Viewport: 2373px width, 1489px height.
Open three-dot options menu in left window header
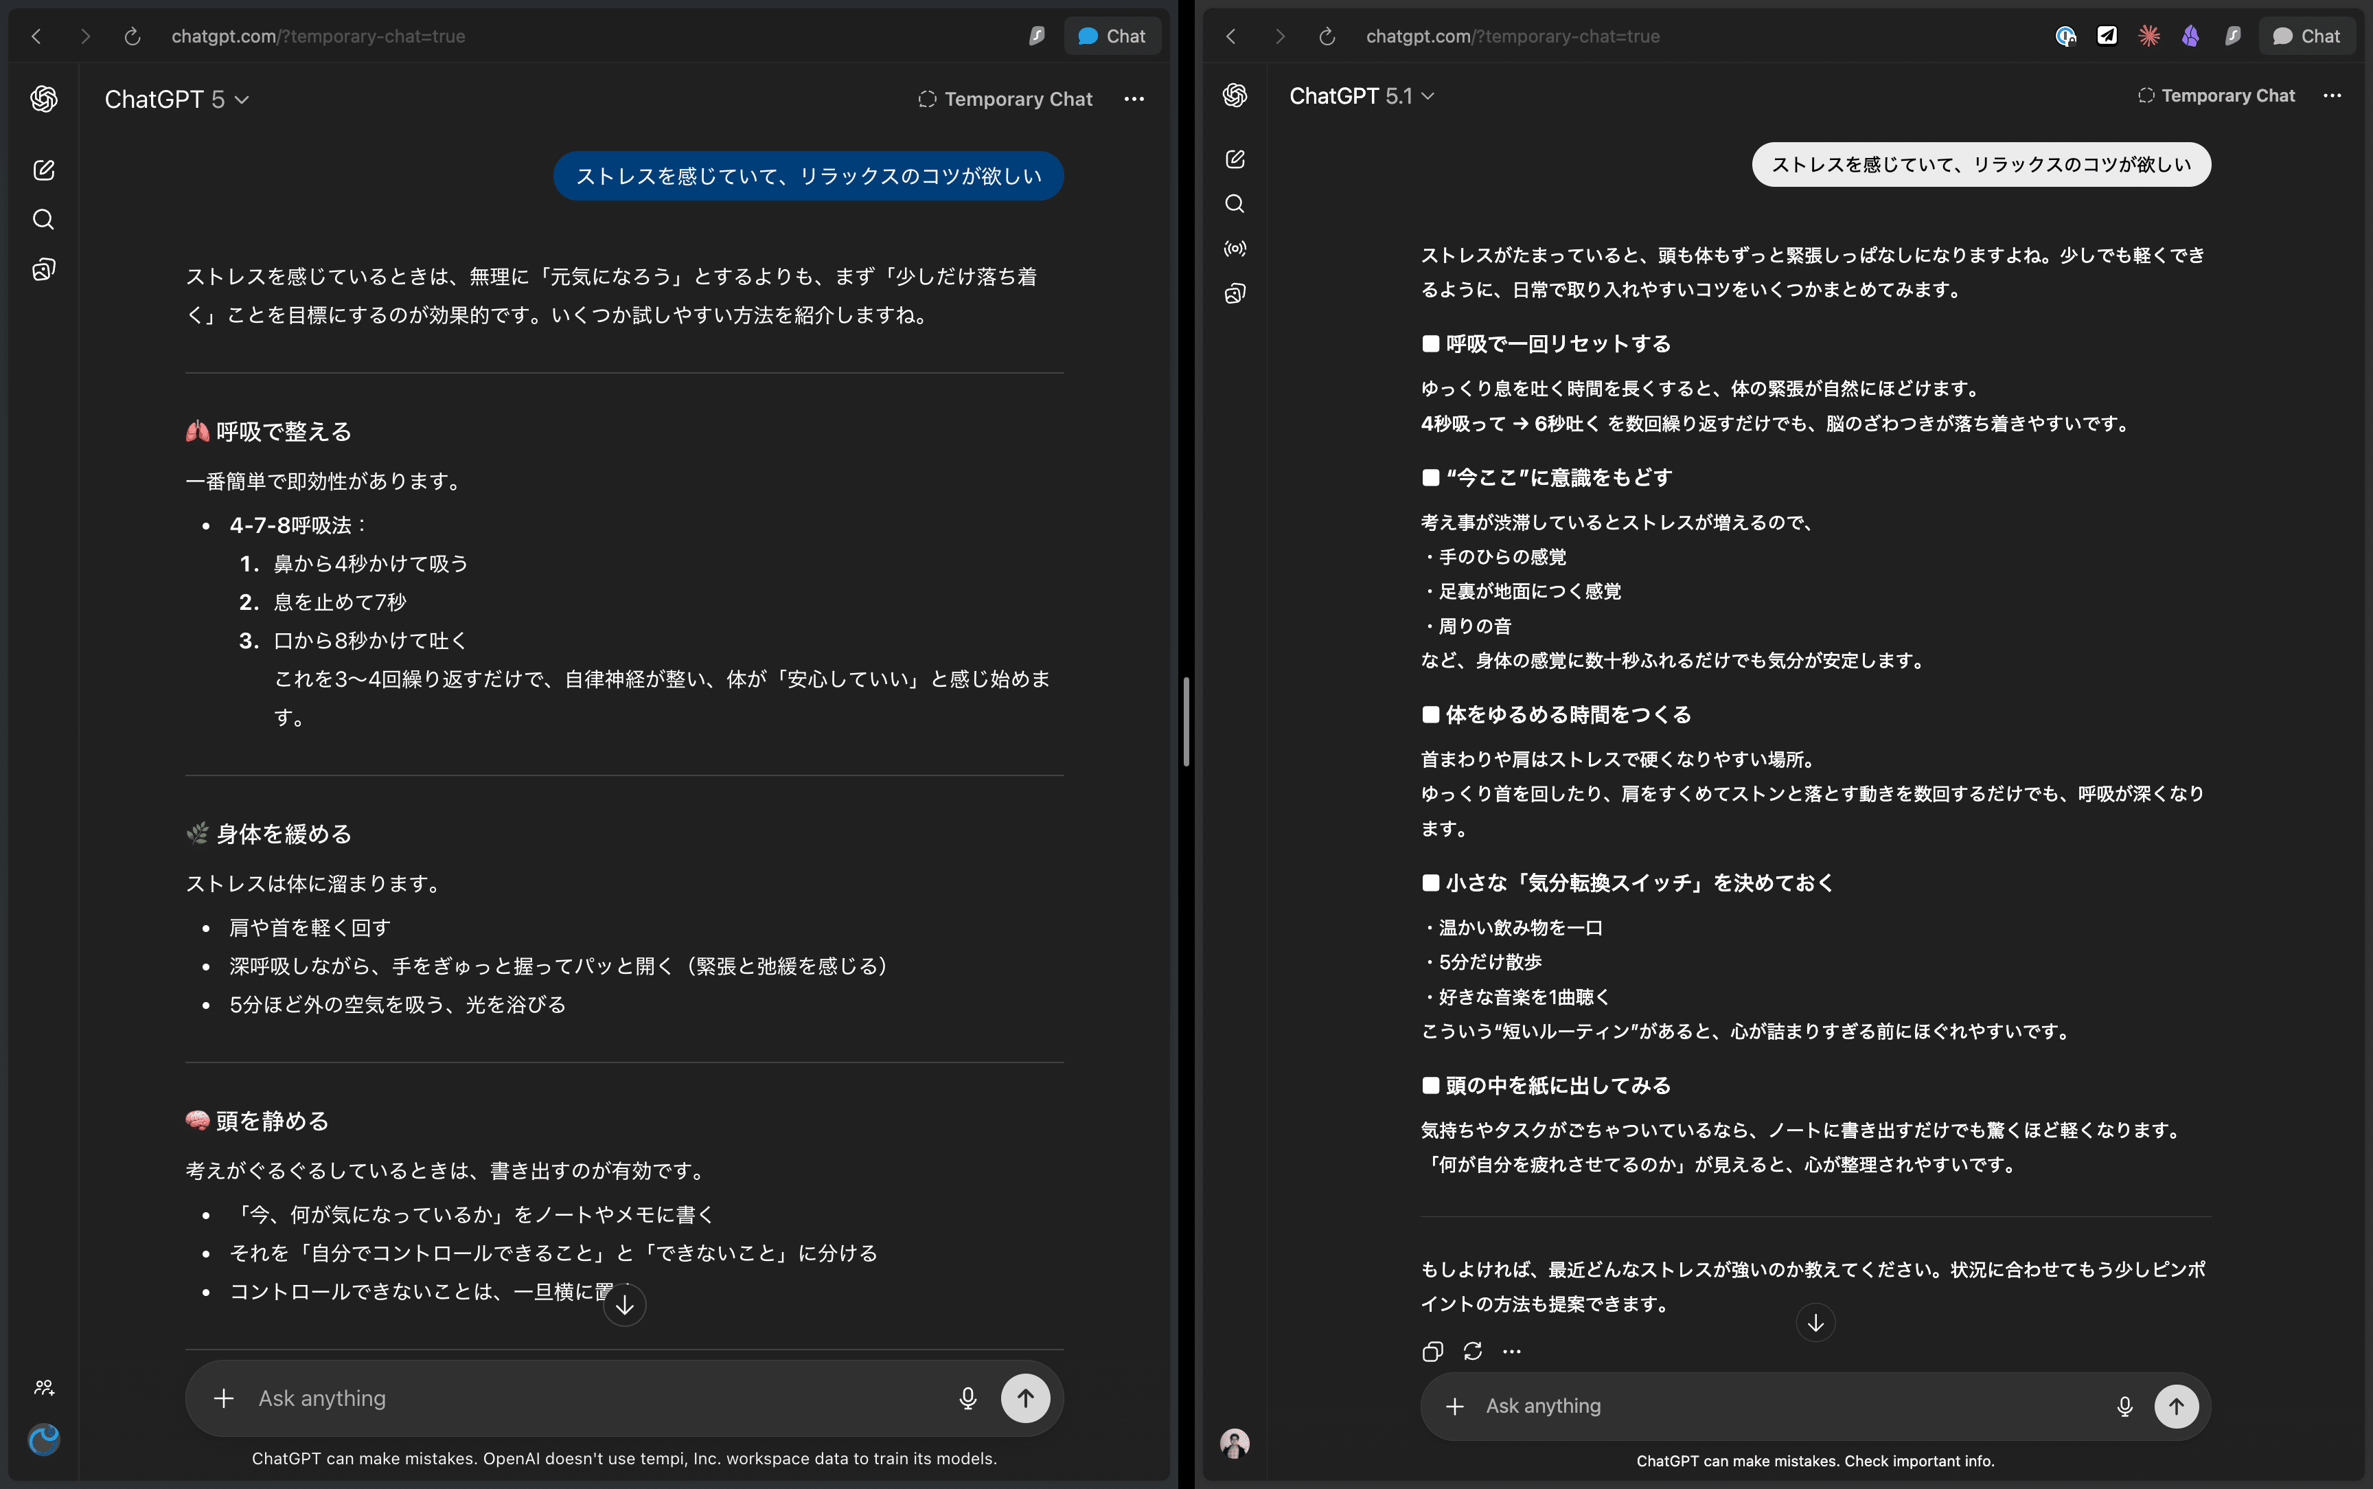1134,100
